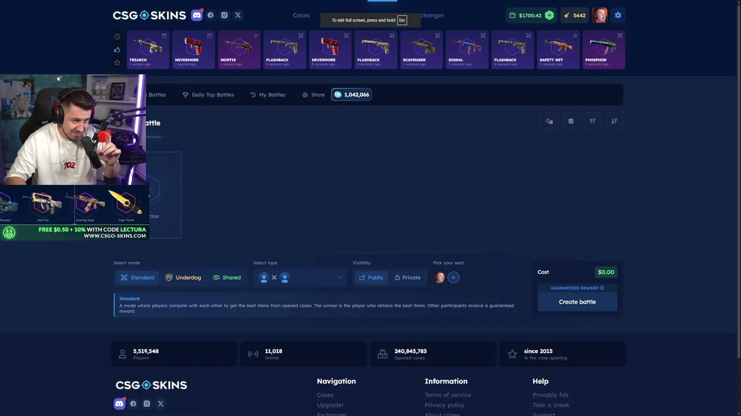The image size is (741, 416).
Task: Open the Cases item in the top navigation
Action: pyautogui.click(x=301, y=16)
